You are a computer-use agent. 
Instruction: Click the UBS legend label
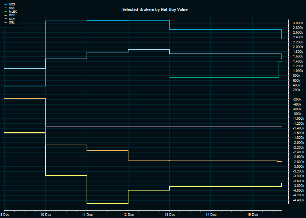point(12,4)
